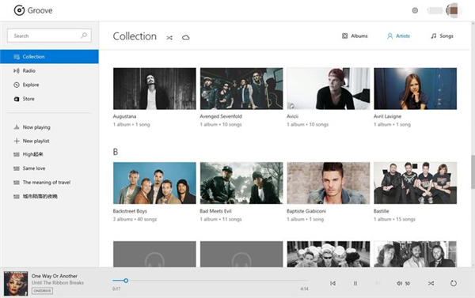Click the cloud filter icon beside Collection
The height and width of the screenshot is (298, 475).
pyautogui.click(x=186, y=37)
